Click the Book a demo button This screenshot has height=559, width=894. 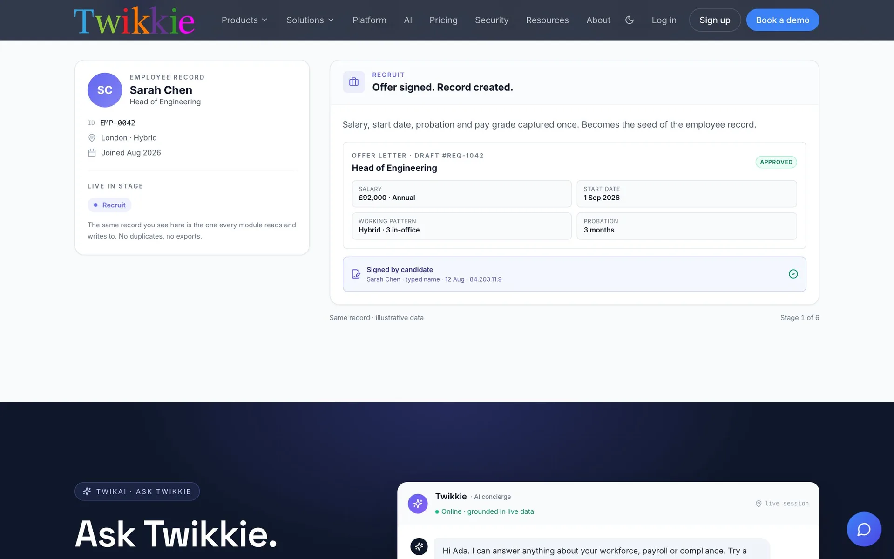[782, 20]
